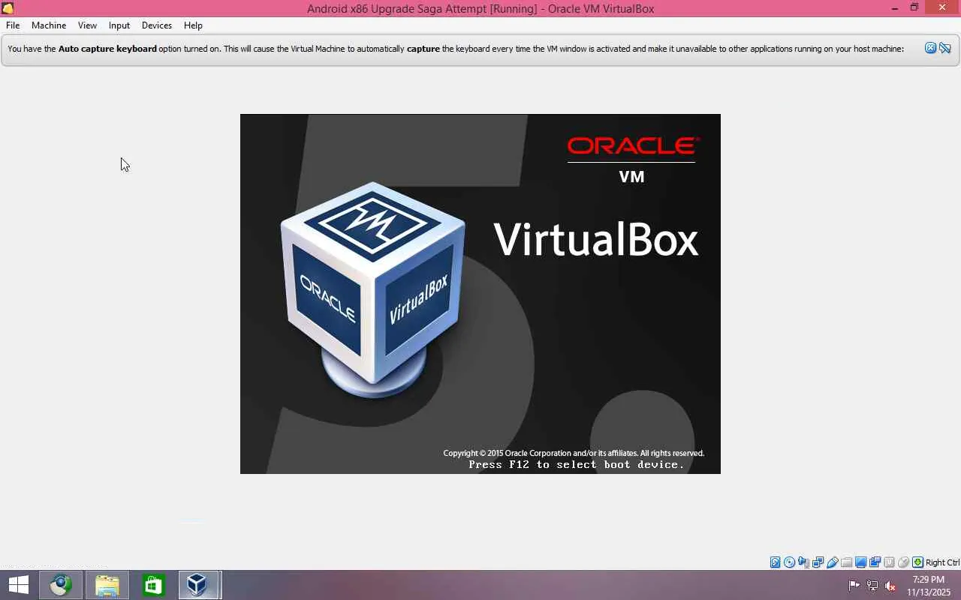Click the 'Press F12 to select boot device' text
961x600 pixels.
pyautogui.click(x=577, y=465)
